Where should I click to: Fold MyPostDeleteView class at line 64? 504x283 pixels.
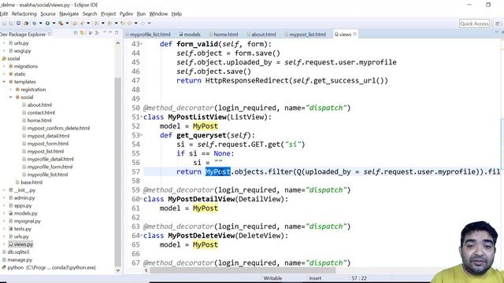coord(142,235)
